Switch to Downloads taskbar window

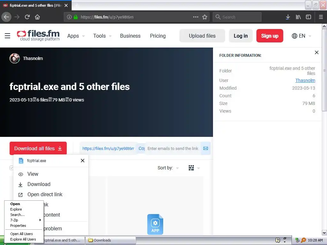point(110,240)
